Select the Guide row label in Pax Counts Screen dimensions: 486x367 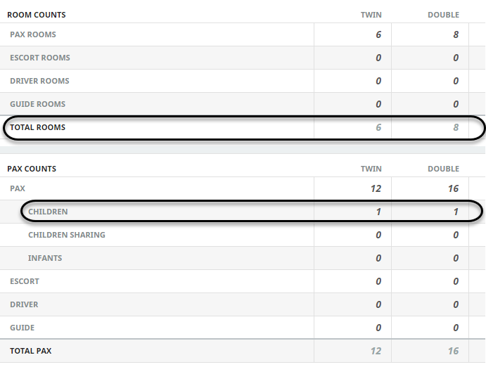click(22, 328)
